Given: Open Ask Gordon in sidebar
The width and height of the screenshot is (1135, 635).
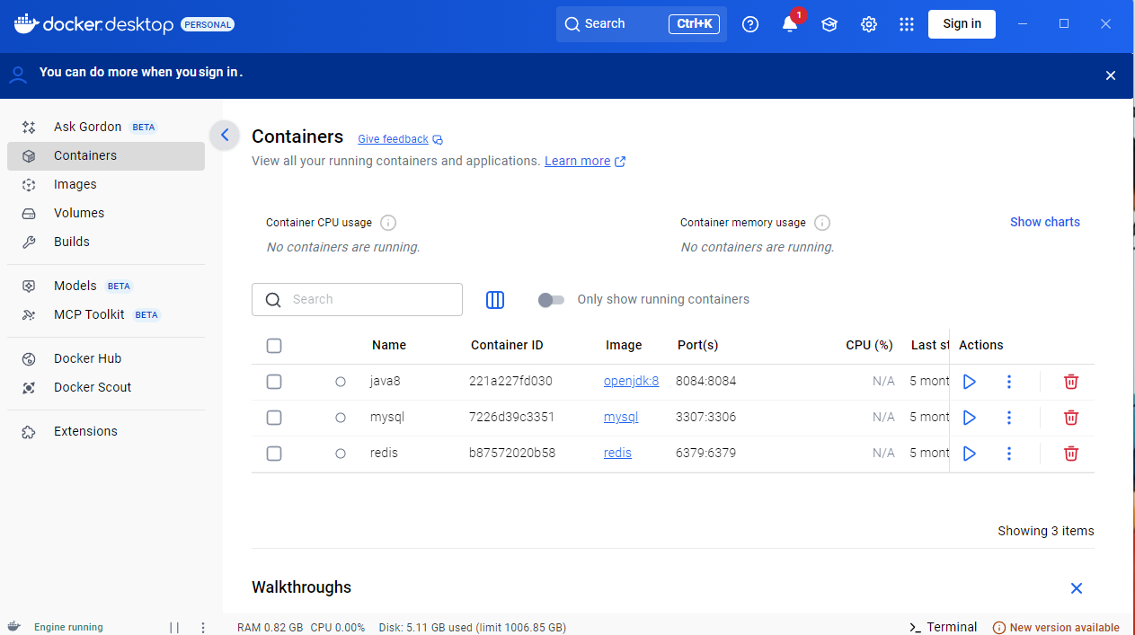Looking at the screenshot, I should click(106, 127).
